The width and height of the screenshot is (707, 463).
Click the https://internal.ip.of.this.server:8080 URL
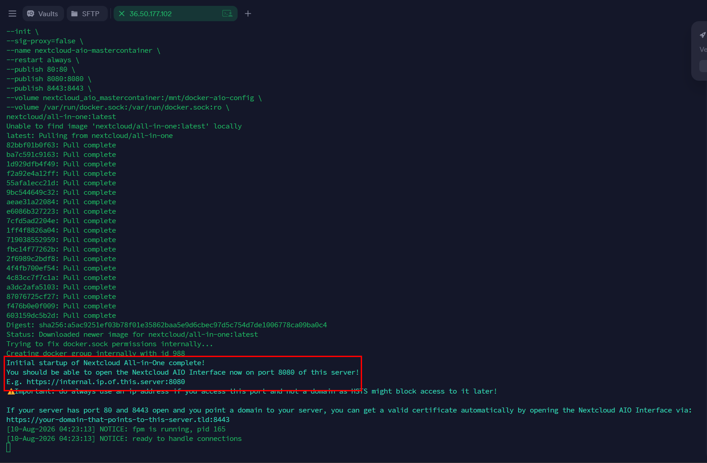pos(106,382)
